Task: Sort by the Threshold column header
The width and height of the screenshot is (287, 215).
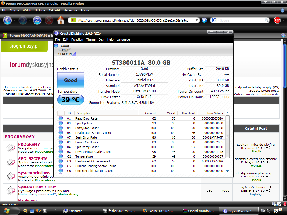Action: [x=187, y=113]
